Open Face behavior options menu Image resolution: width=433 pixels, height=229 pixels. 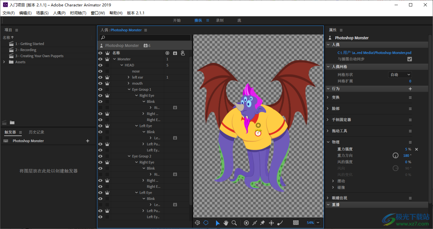(410, 109)
